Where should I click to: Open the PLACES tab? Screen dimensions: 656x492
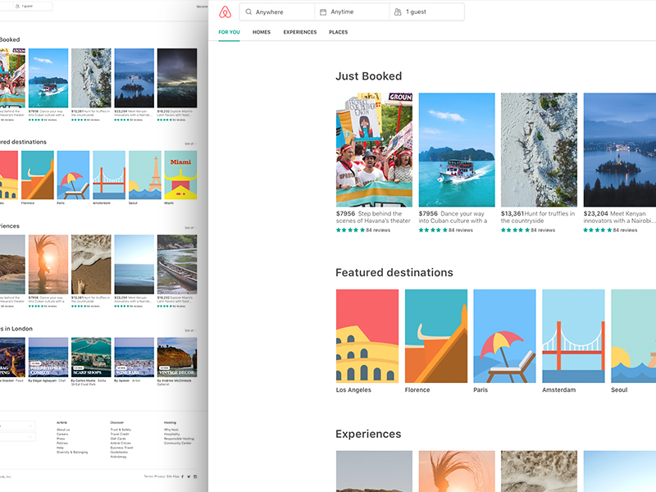pyautogui.click(x=339, y=32)
